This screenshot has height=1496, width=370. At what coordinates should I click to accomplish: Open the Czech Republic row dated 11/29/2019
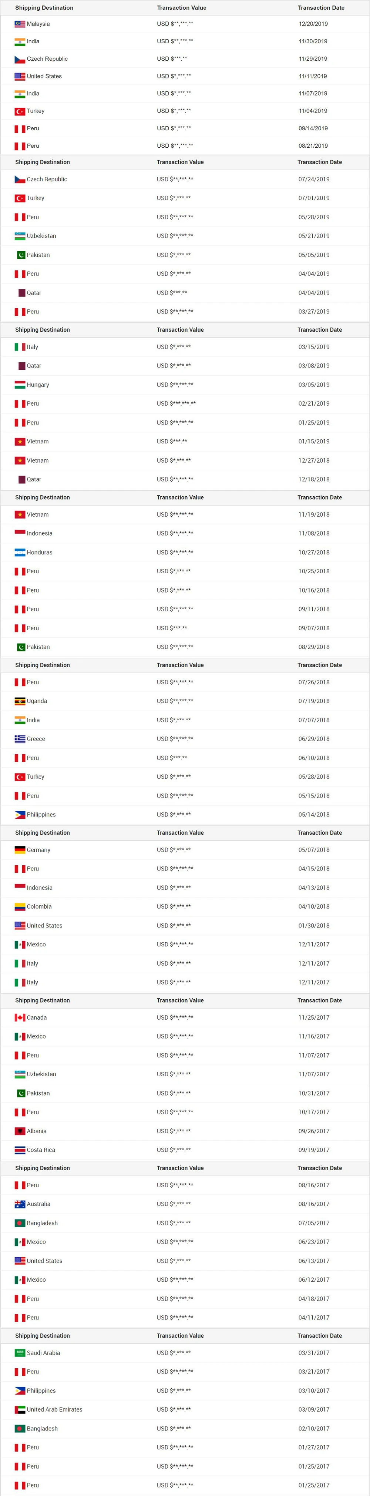(185, 58)
